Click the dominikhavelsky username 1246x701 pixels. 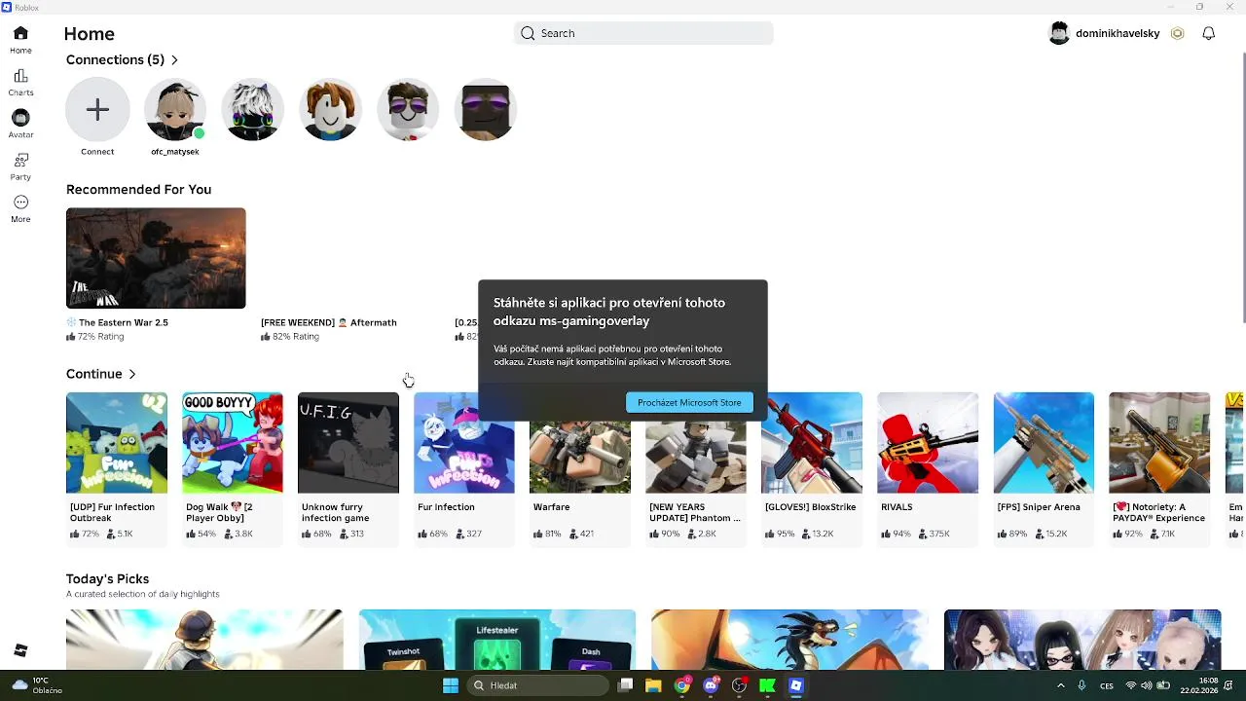tap(1118, 33)
